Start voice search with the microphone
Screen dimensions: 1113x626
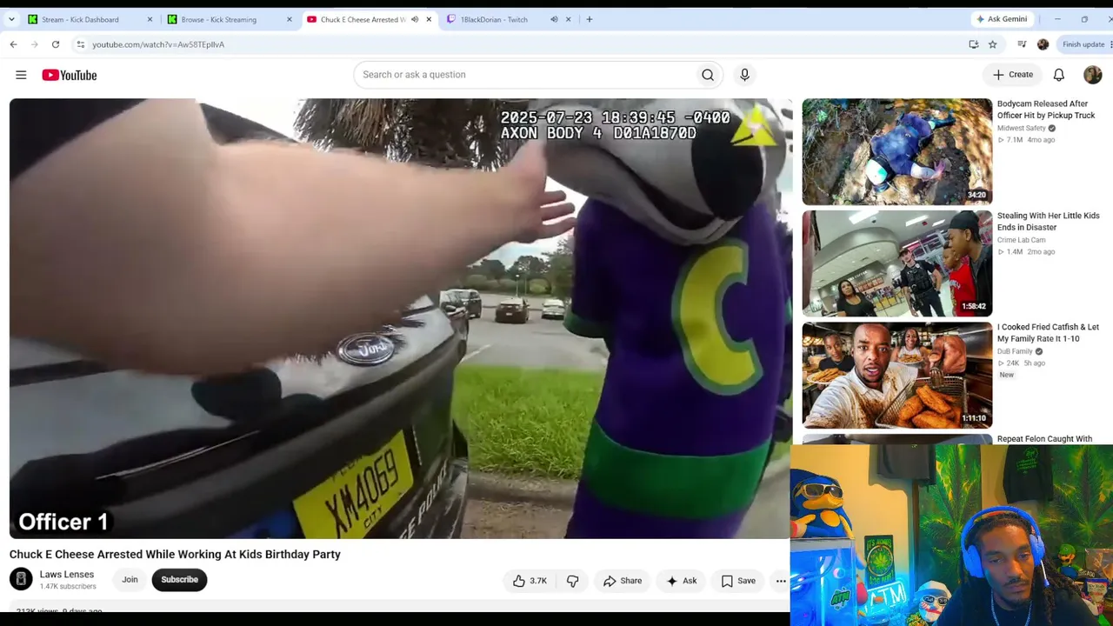pyautogui.click(x=744, y=75)
